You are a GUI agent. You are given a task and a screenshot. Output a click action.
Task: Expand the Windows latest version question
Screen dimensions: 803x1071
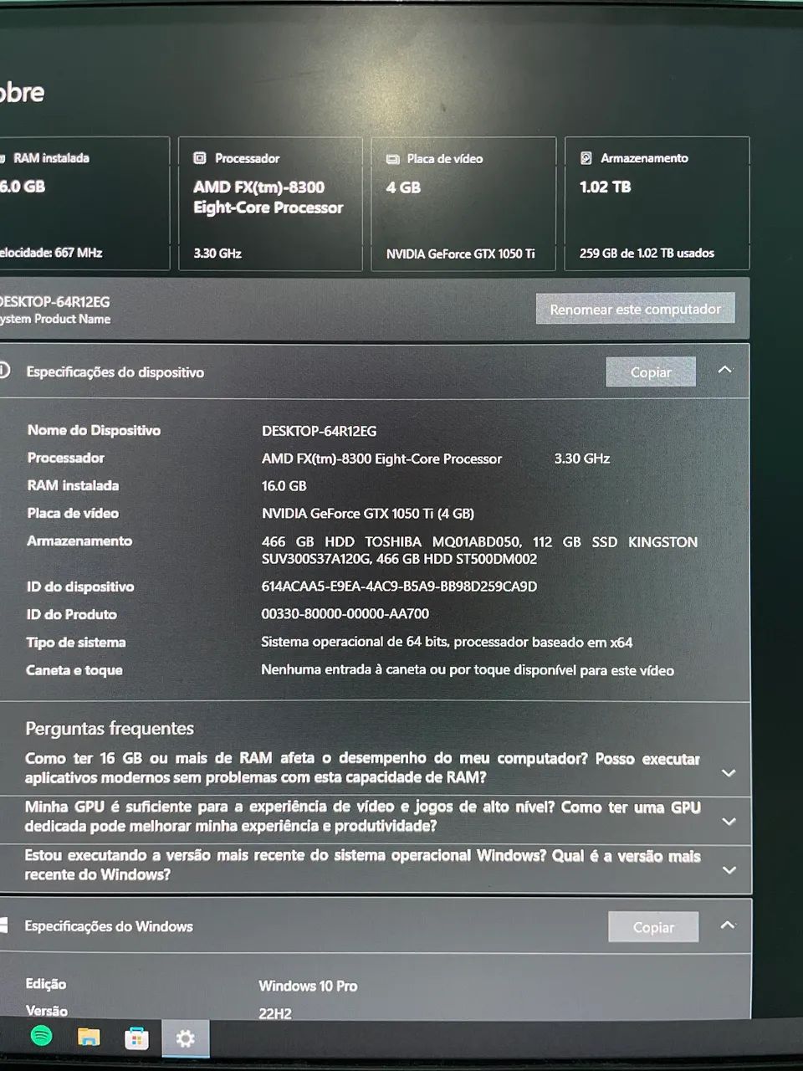pyautogui.click(x=729, y=870)
